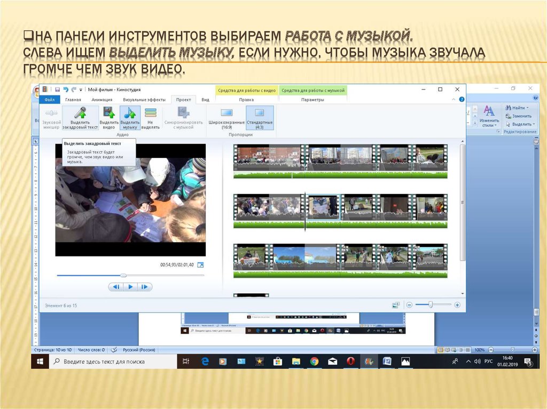547x409 pixels.
Task: Switch to the Главная tab
Action: tap(73, 100)
